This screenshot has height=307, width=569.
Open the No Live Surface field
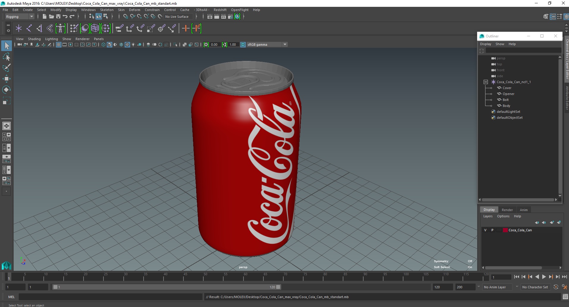178,17
